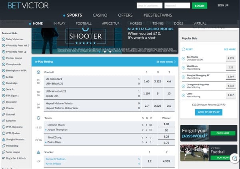
Task: Select the Ben Vrackie popular bet radio
Action: point(183,59)
